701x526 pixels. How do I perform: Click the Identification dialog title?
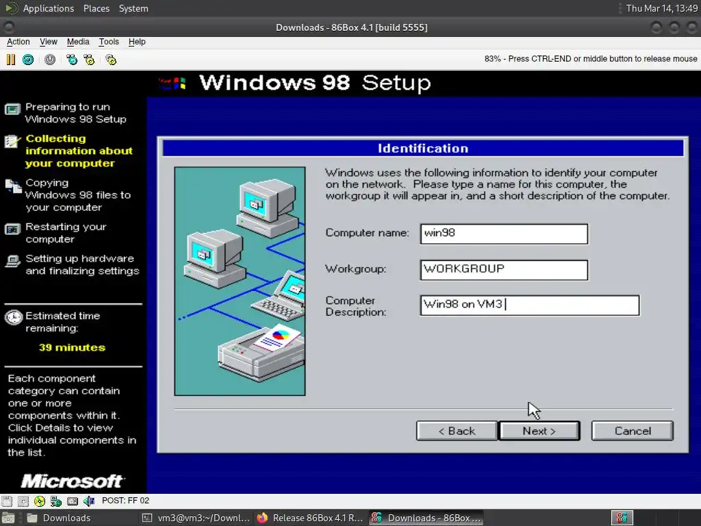[x=423, y=148]
